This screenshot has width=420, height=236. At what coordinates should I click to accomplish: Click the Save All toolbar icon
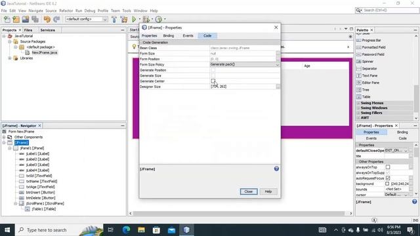(35, 19)
